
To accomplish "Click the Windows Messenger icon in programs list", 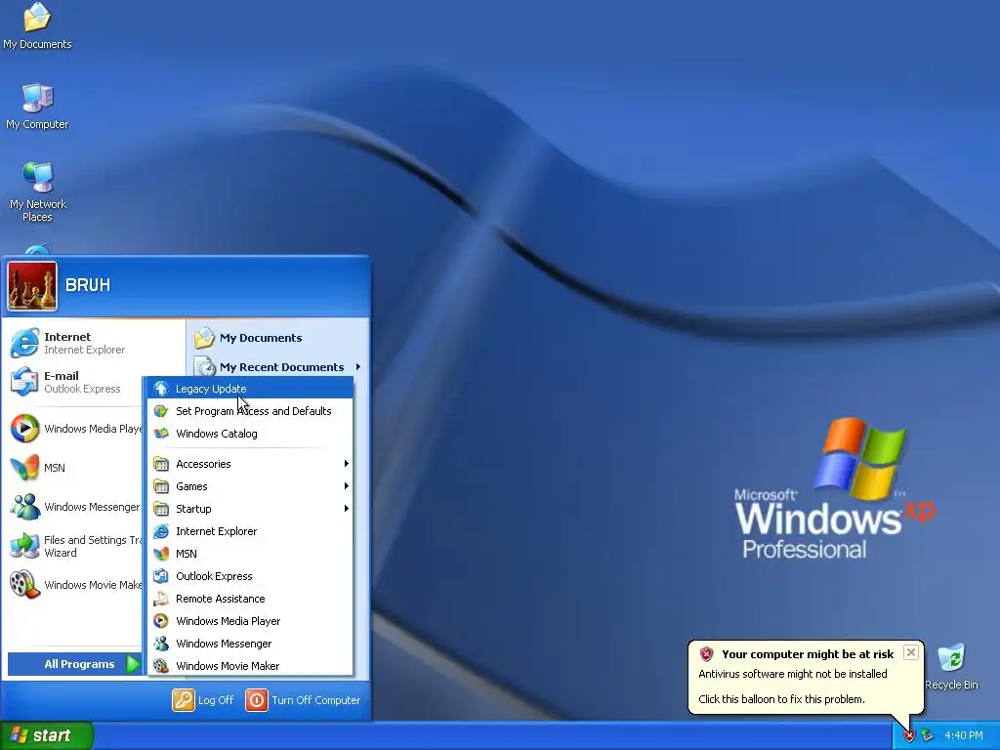I will click(161, 644).
